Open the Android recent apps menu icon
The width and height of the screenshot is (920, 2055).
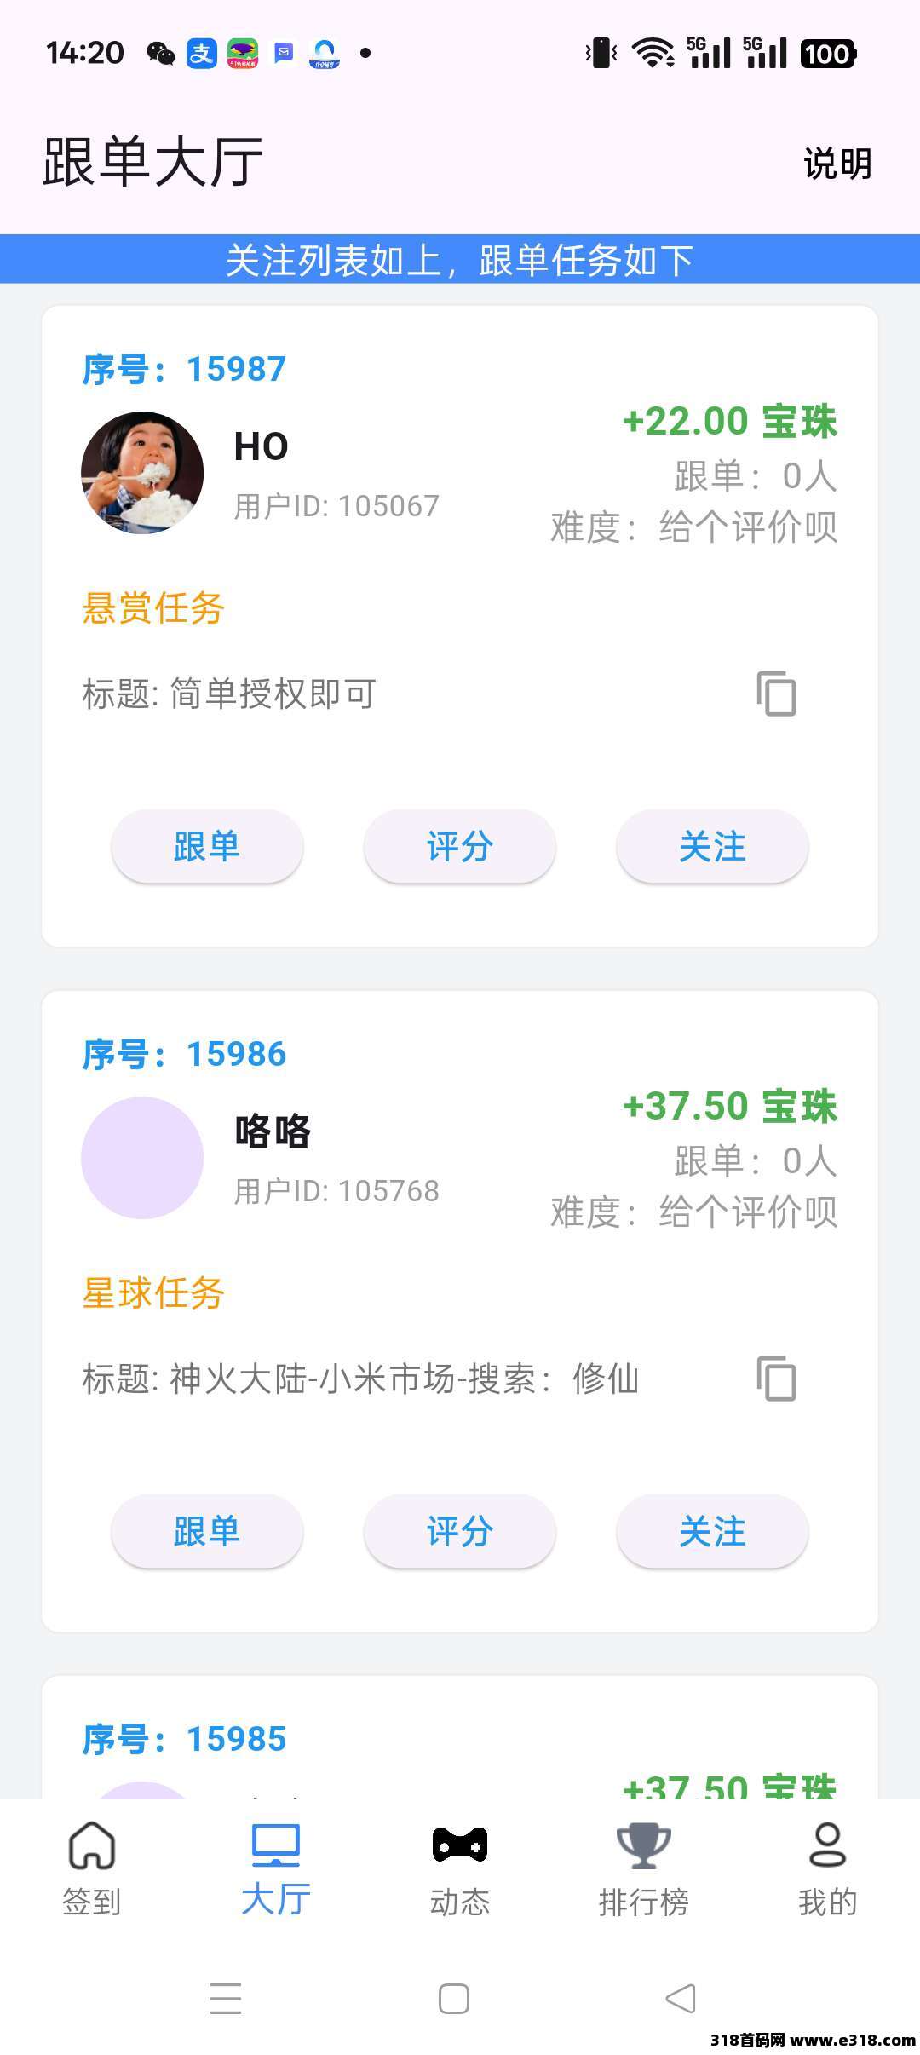click(226, 1998)
